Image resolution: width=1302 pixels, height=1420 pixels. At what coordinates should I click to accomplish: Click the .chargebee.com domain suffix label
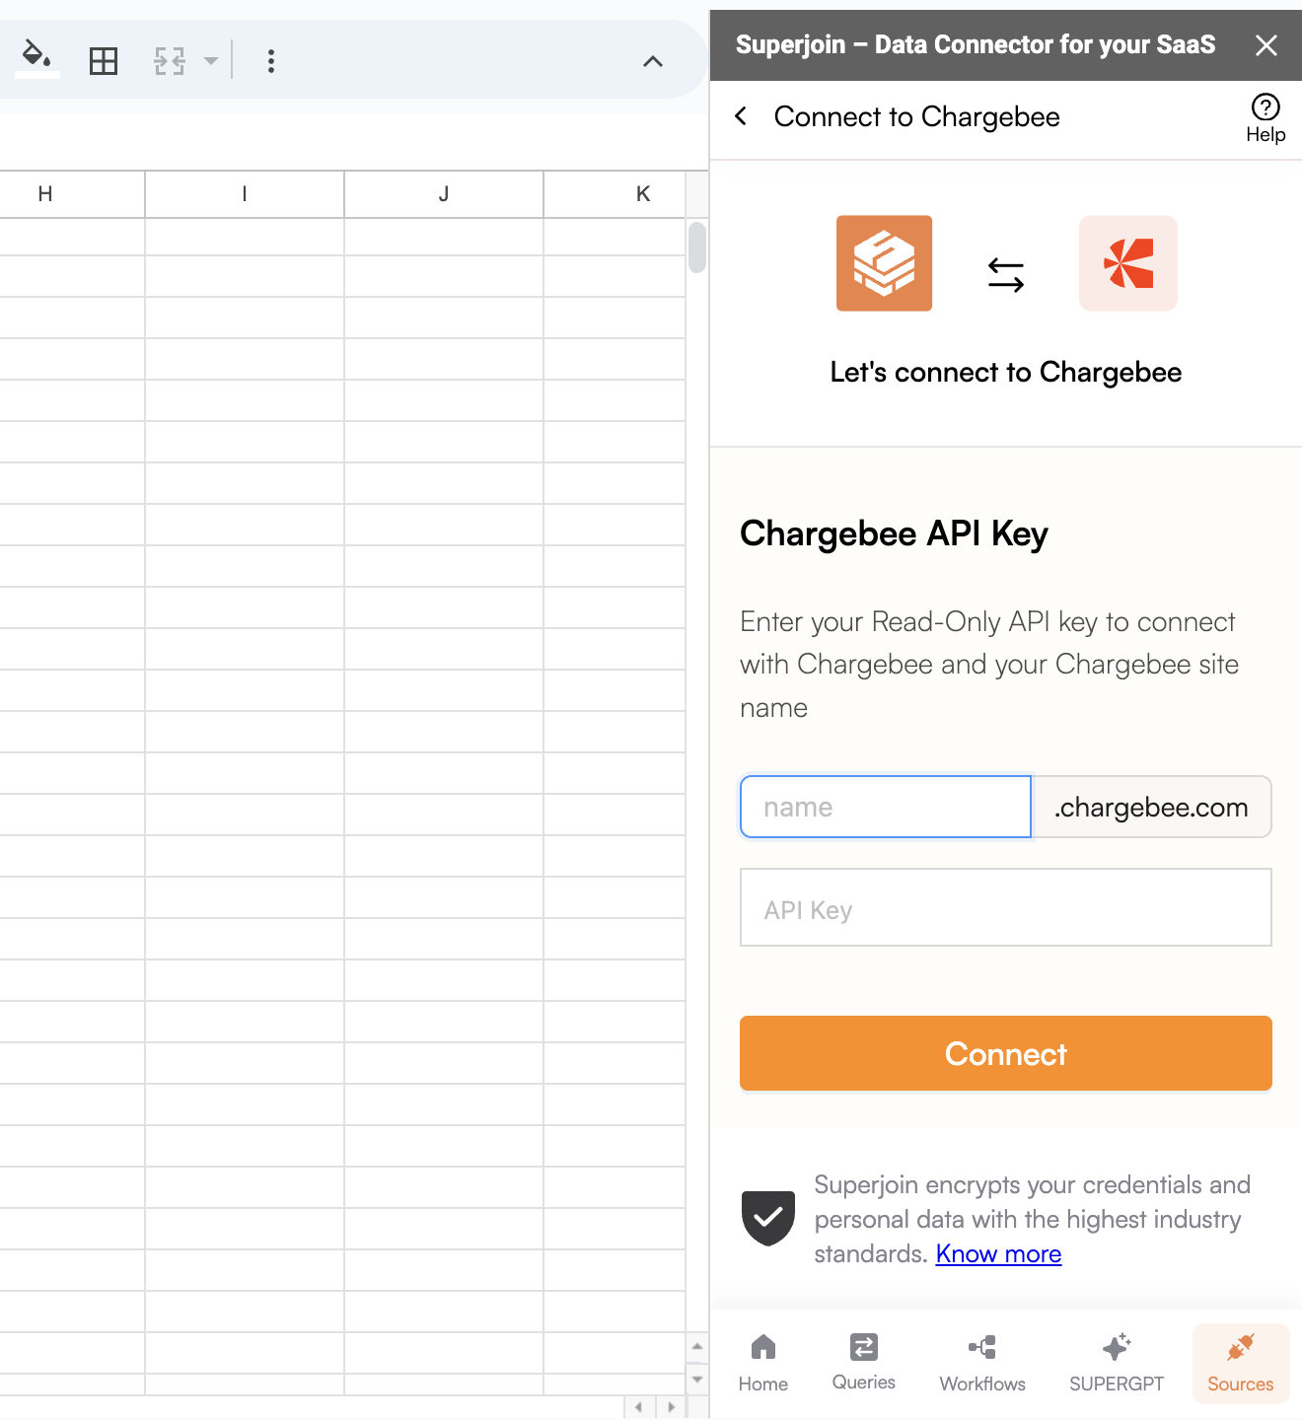click(1151, 807)
